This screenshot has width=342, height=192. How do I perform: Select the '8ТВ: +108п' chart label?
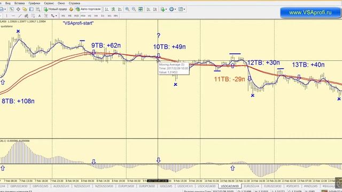(18, 101)
